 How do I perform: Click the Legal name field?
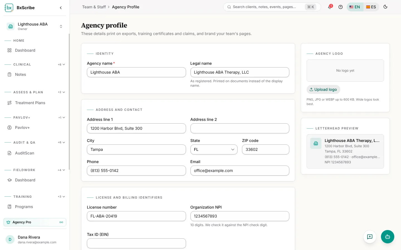tap(240, 72)
